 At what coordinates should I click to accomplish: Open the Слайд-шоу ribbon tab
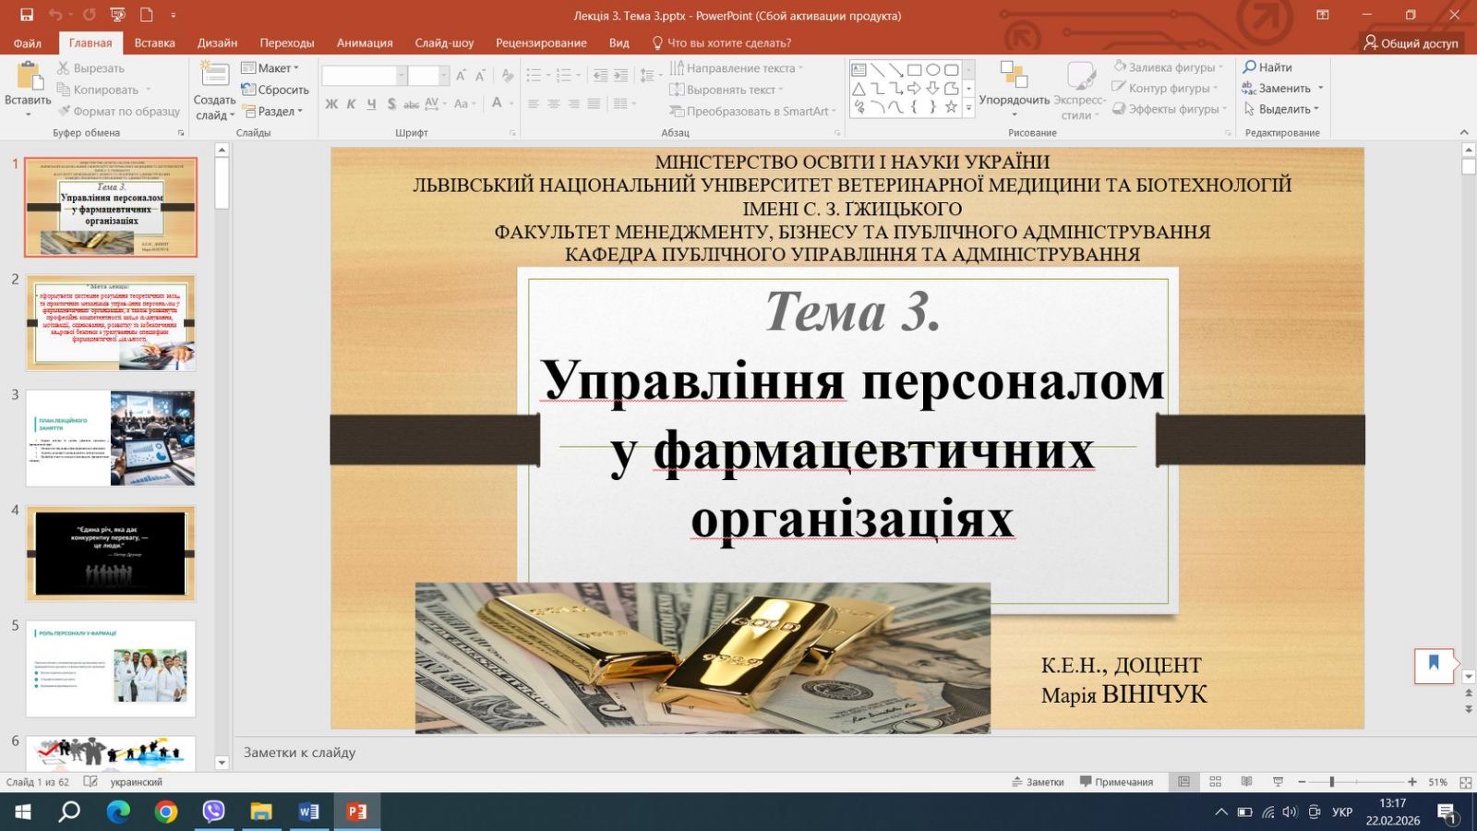coord(443,42)
